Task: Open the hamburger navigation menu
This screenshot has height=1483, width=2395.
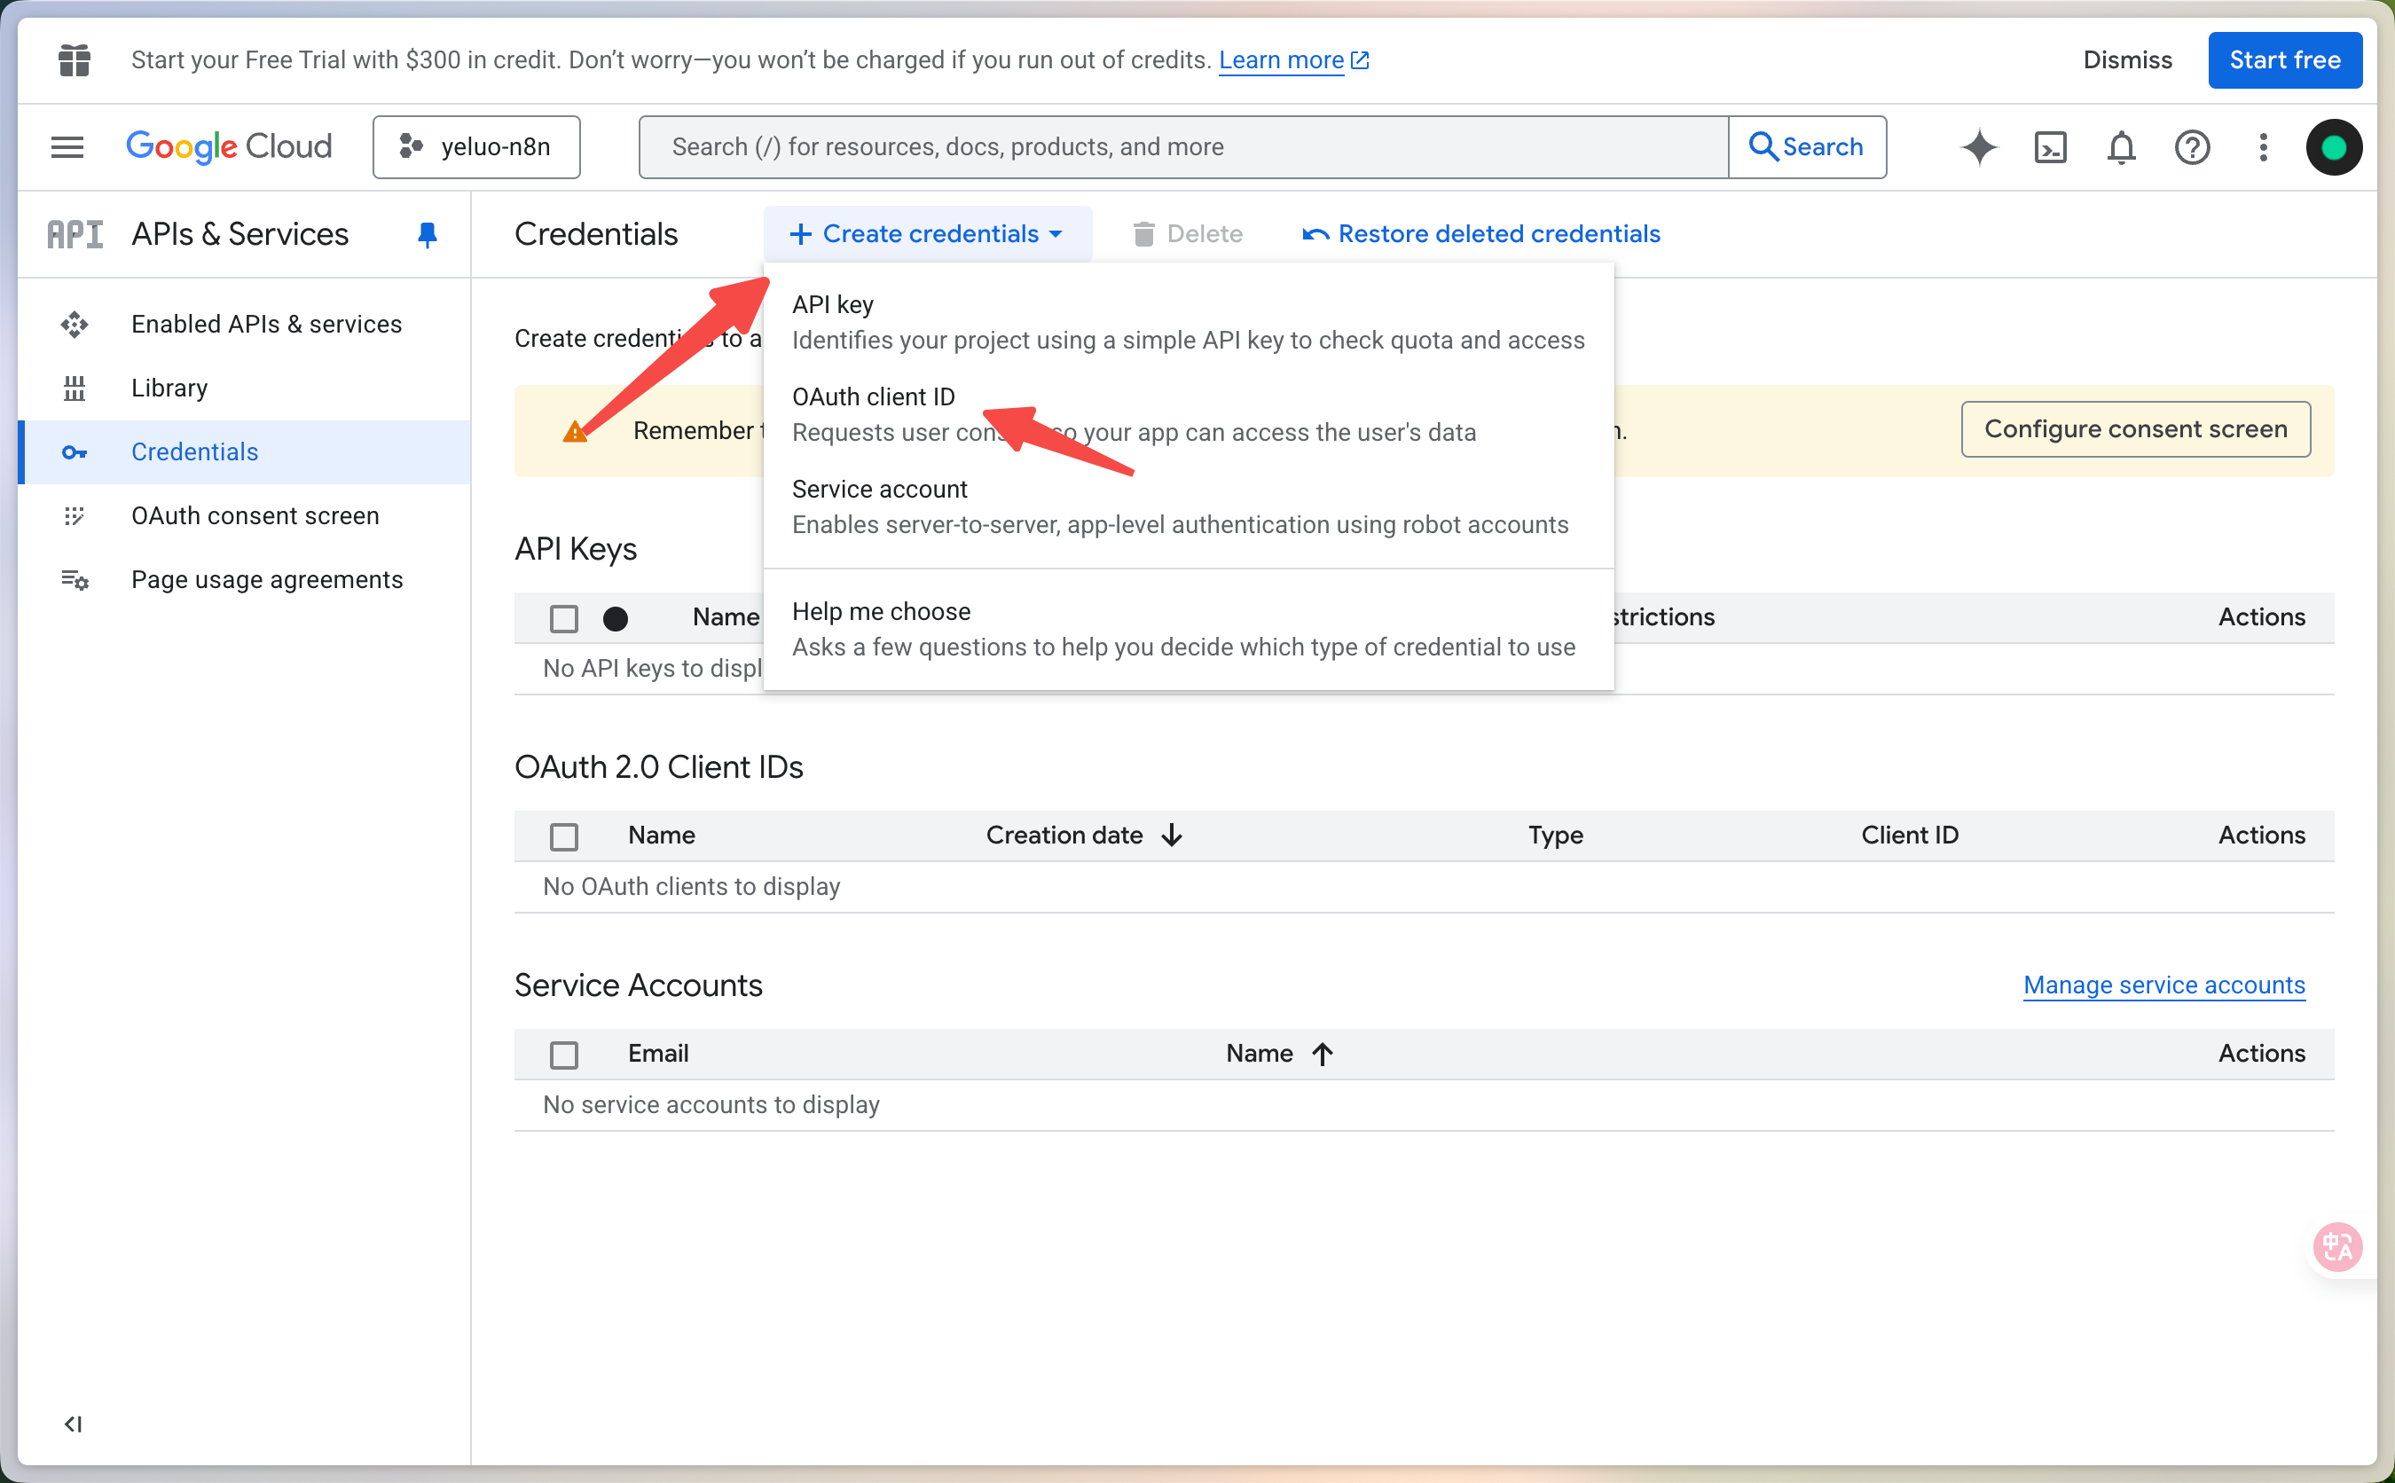Action: (67, 147)
